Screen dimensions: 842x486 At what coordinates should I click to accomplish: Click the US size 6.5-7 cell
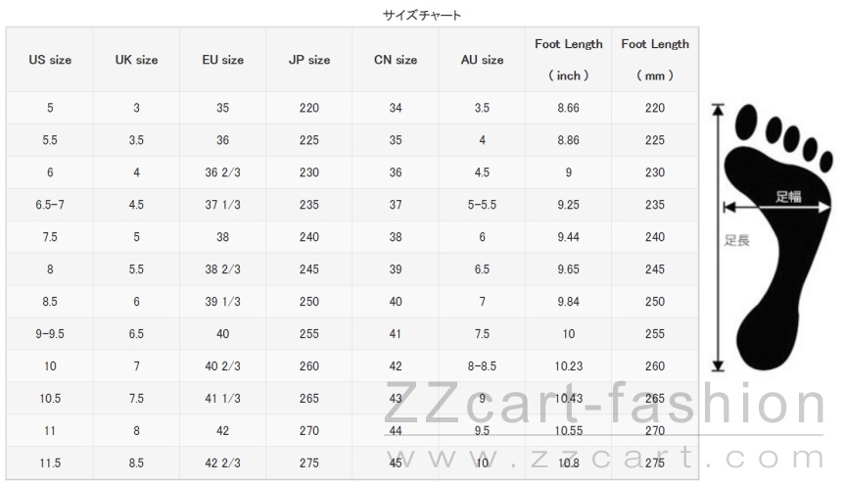(50, 205)
